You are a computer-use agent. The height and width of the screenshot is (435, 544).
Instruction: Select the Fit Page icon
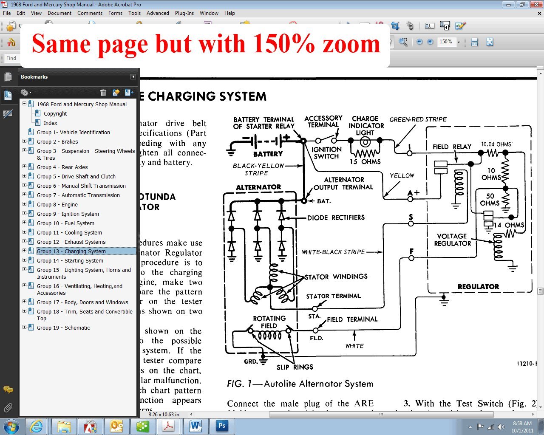coord(490,42)
